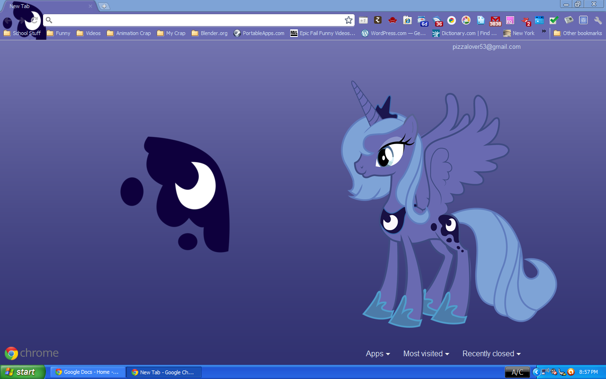Viewport: 606px width, 379px height.
Task: Reload the page with the refresh button
Action: 34,20
